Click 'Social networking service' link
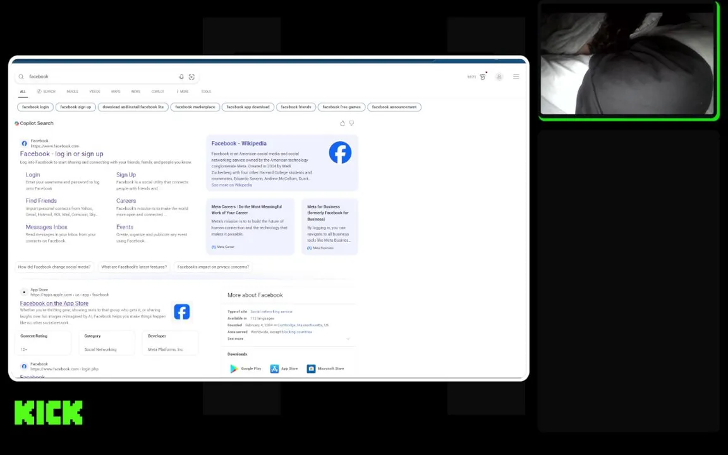The width and height of the screenshot is (728, 455). click(x=271, y=312)
